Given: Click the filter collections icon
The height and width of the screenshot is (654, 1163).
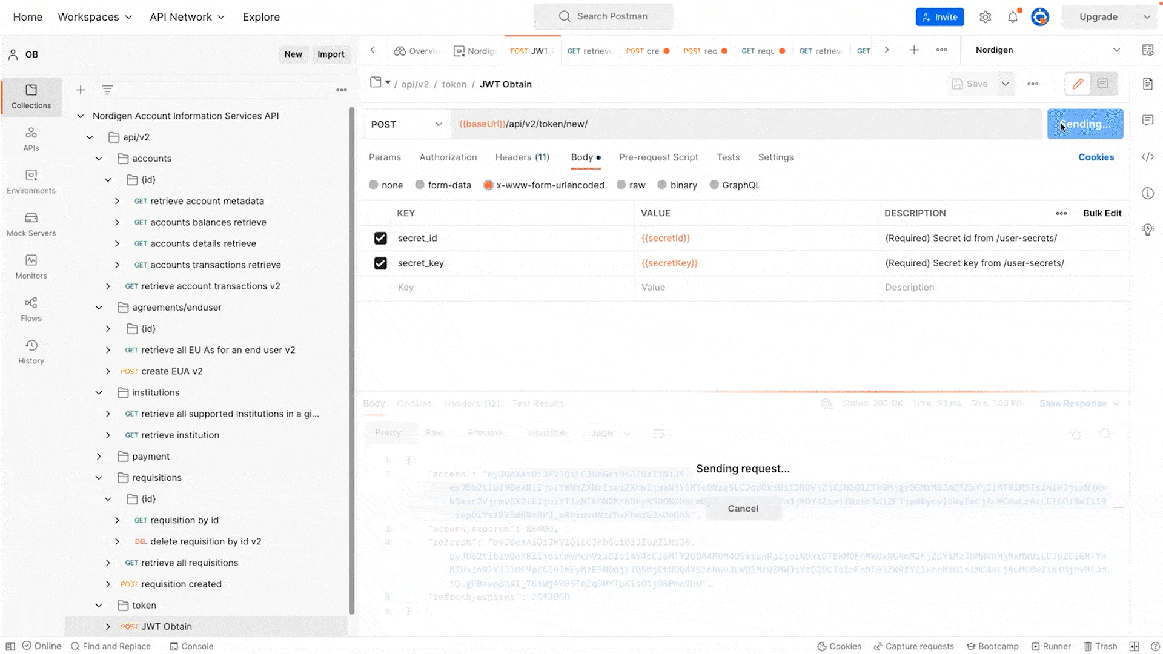Looking at the screenshot, I should [107, 90].
